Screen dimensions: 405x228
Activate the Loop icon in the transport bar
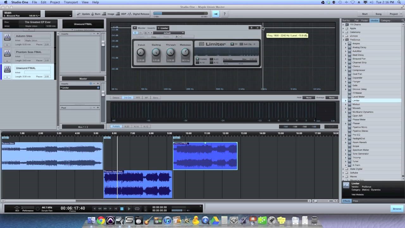click(x=137, y=209)
